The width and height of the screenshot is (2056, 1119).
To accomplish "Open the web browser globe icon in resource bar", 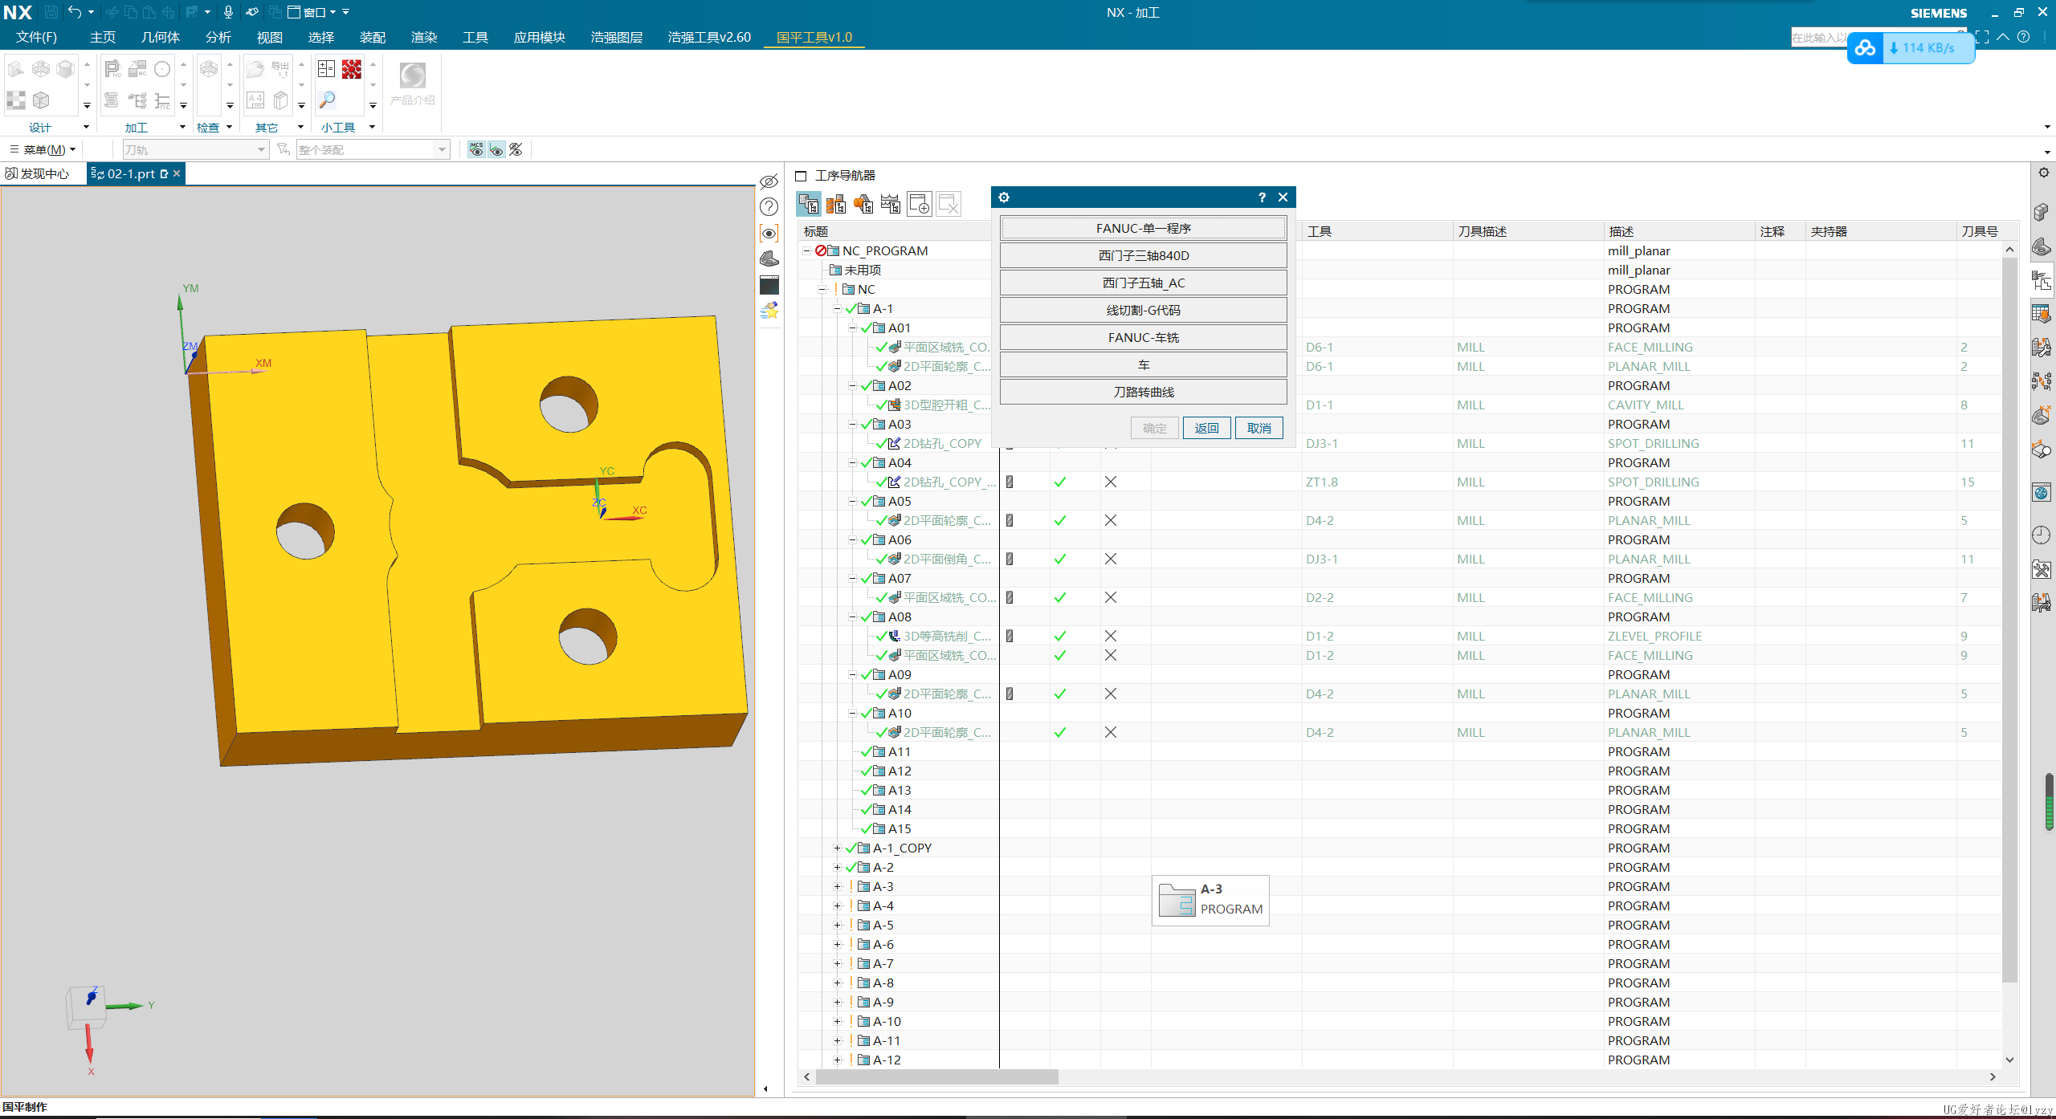I will (x=2042, y=493).
